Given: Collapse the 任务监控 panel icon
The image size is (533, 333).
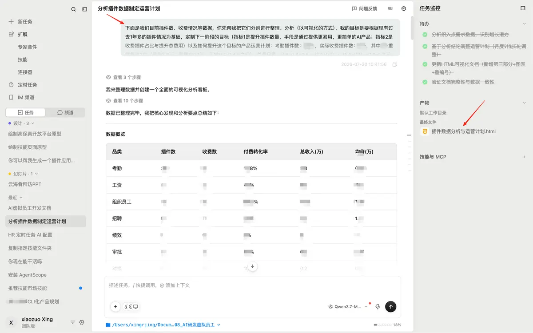Looking at the screenshot, I should coord(523,8).
